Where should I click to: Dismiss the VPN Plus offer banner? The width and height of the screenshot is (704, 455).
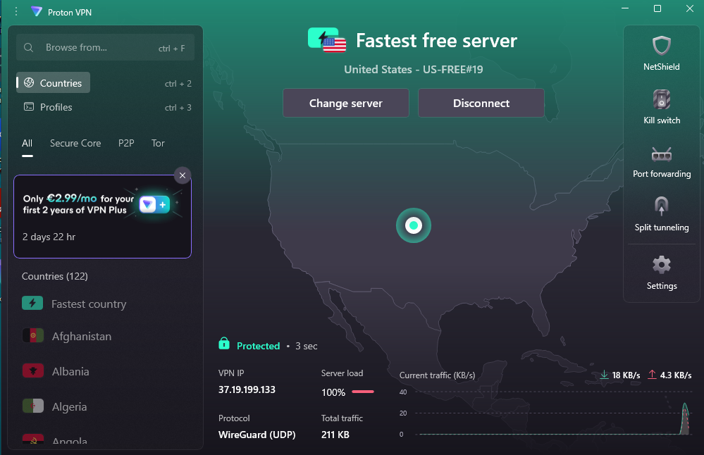coord(183,175)
